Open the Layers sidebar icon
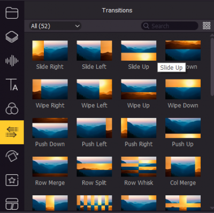The height and width of the screenshot is (213, 214). click(x=12, y=37)
